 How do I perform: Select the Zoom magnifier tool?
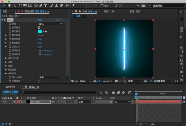pos(14,5)
